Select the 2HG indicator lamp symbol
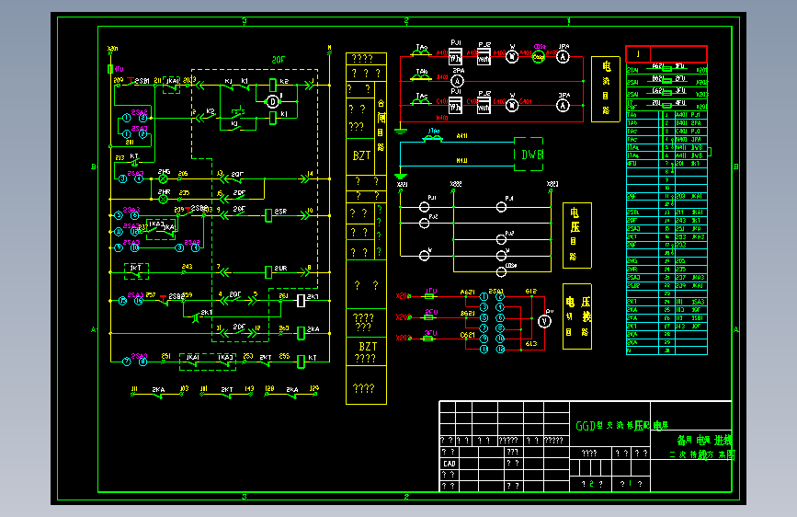The width and height of the screenshot is (797, 517). tap(163, 179)
